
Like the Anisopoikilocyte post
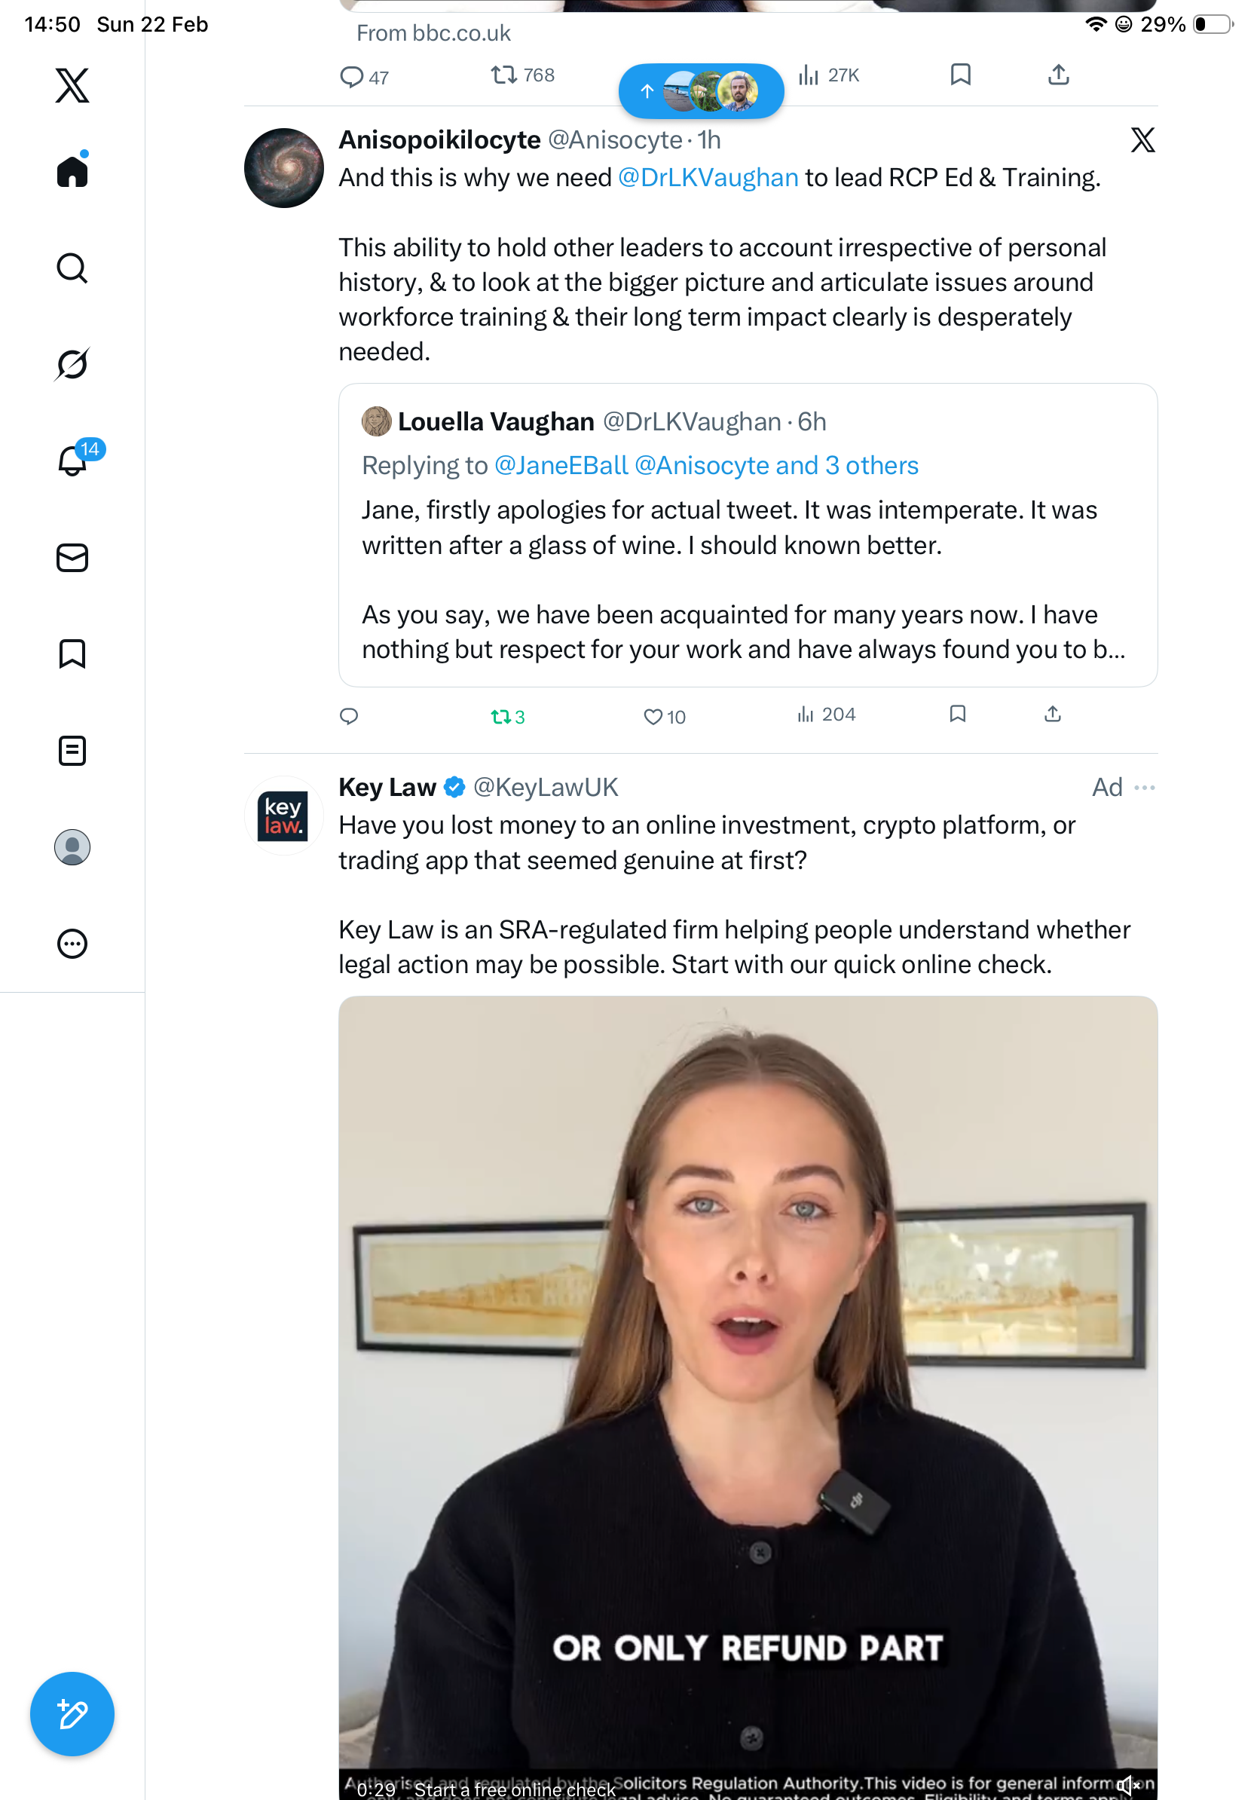663,716
